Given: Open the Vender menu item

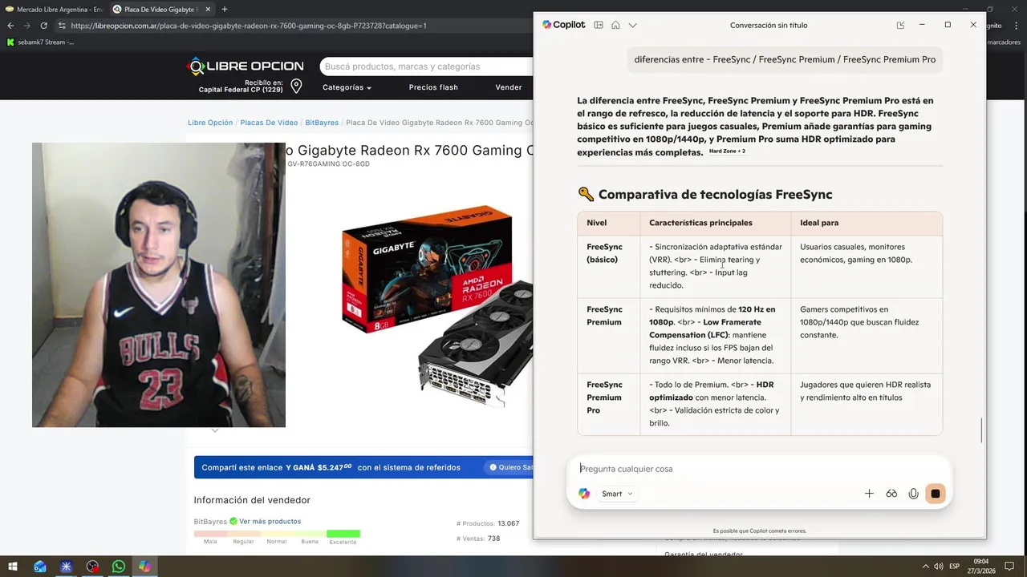Looking at the screenshot, I should tap(509, 87).
